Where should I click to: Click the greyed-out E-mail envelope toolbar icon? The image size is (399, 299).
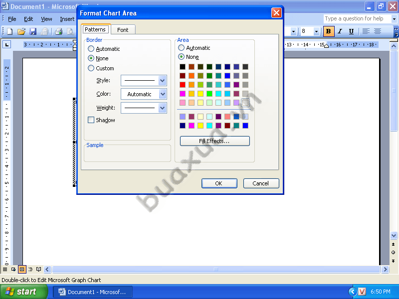click(44, 31)
